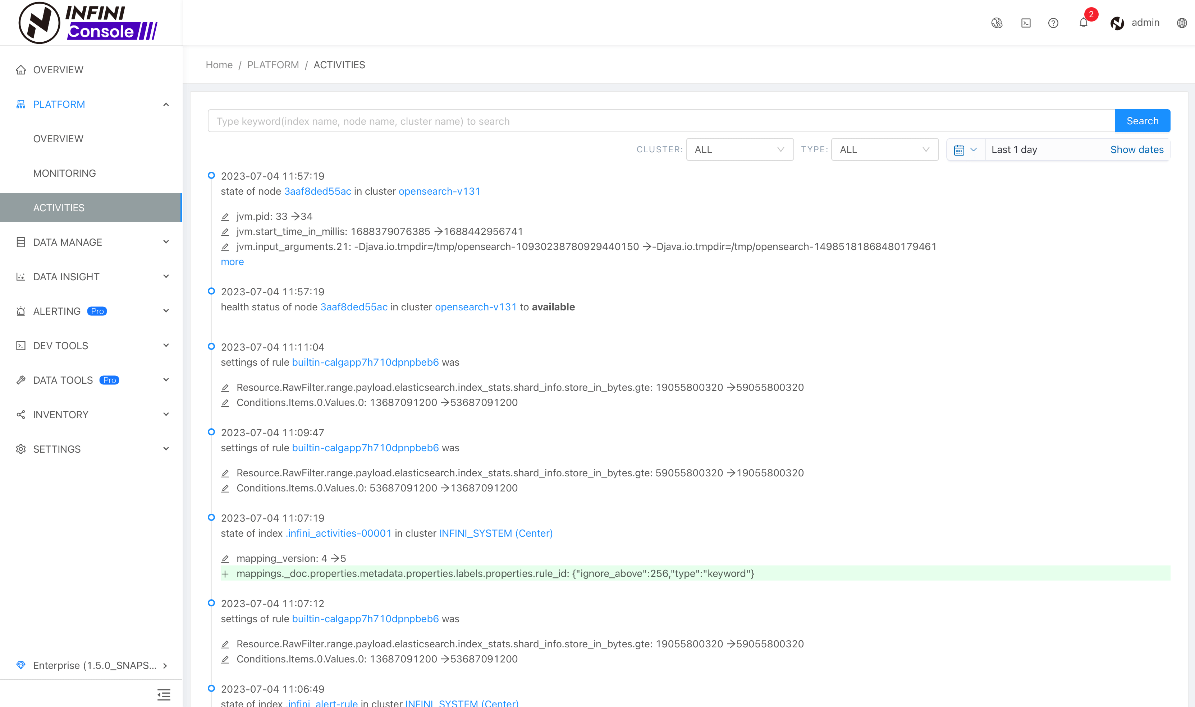Expand the DATA INSIGHT menu

[166, 276]
